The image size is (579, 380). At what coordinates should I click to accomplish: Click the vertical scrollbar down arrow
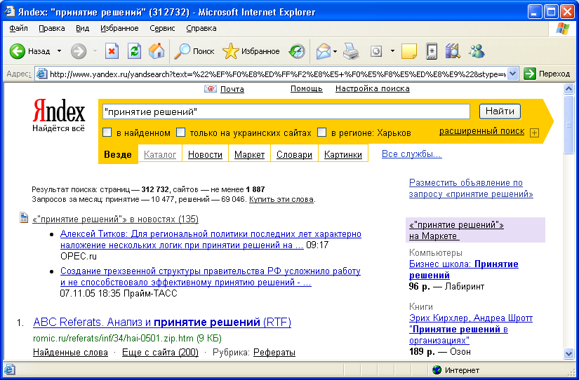568,354
